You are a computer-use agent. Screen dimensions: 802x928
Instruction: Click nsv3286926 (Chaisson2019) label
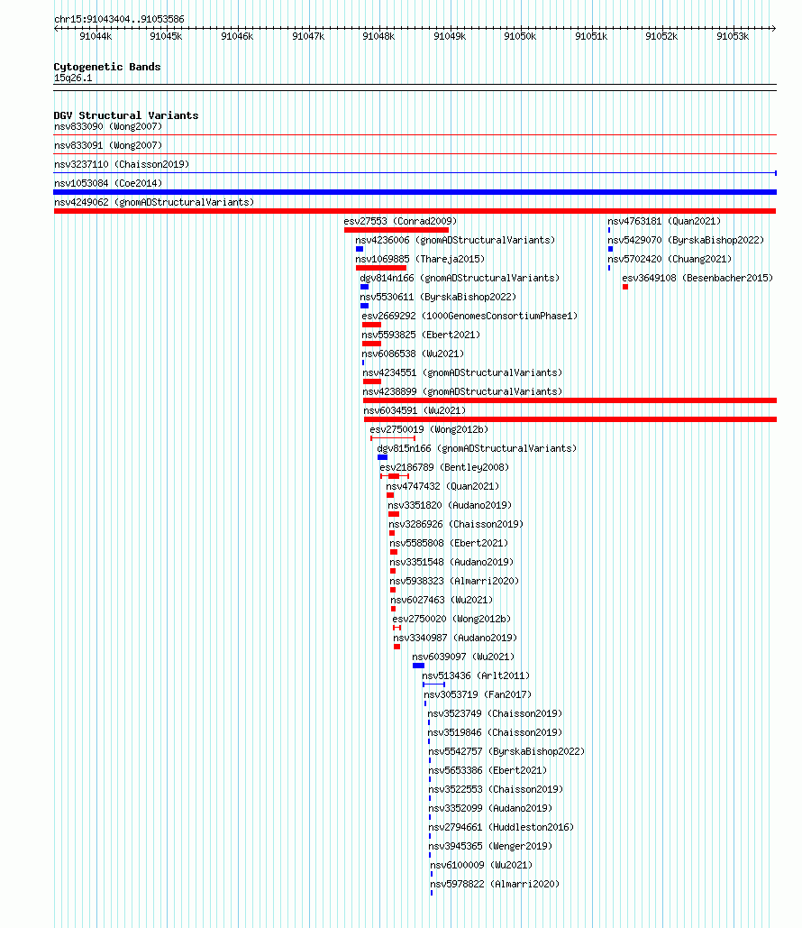pos(456,524)
